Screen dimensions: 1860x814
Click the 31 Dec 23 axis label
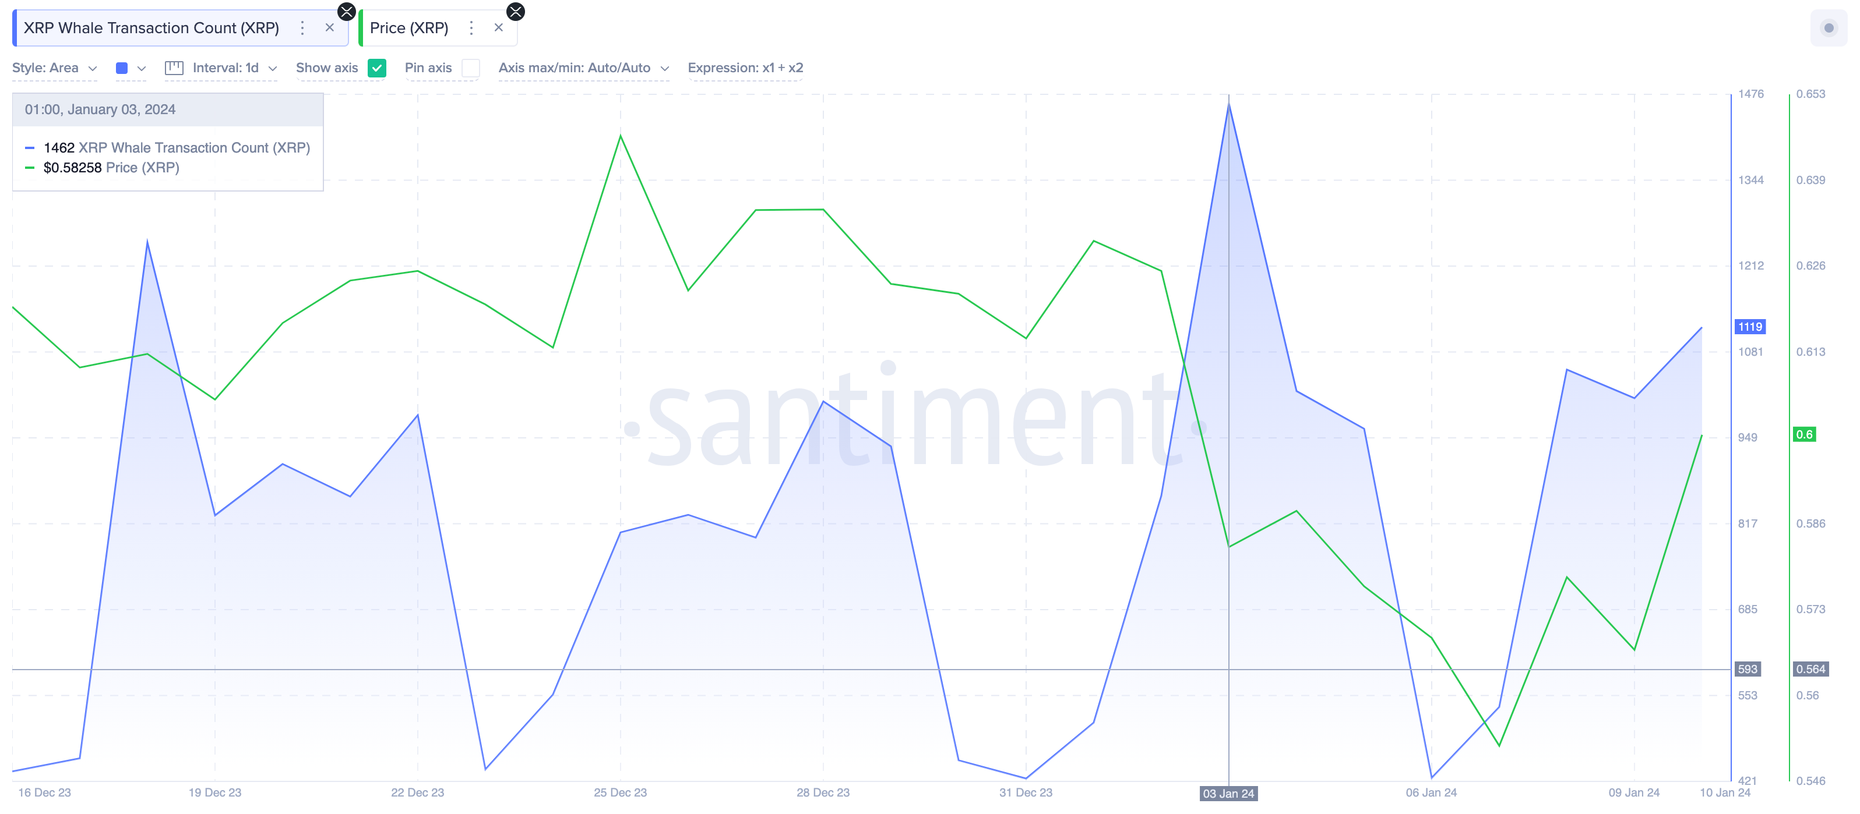(x=1026, y=792)
